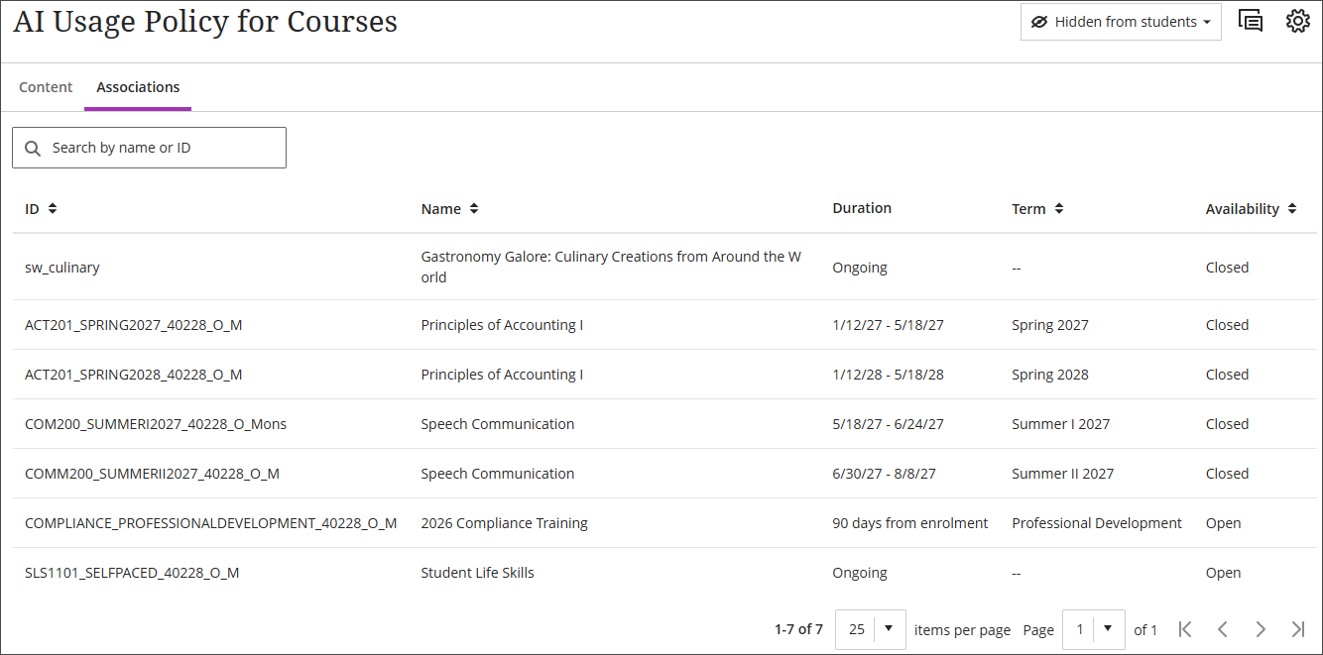Switch to the Content tab
Image resolution: width=1323 pixels, height=655 pixels.
[46, 86]
